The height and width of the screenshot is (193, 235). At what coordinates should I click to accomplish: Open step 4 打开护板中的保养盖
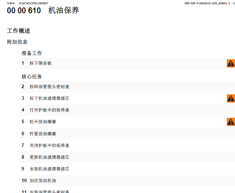coord(127,110)
